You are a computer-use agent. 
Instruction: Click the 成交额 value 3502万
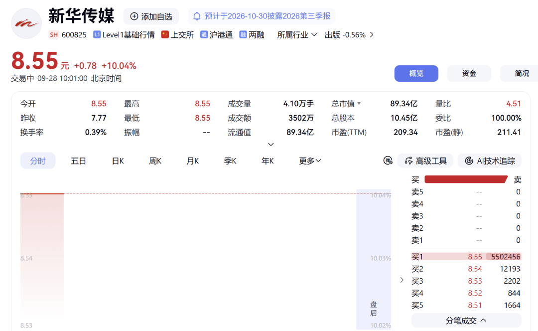301,118
